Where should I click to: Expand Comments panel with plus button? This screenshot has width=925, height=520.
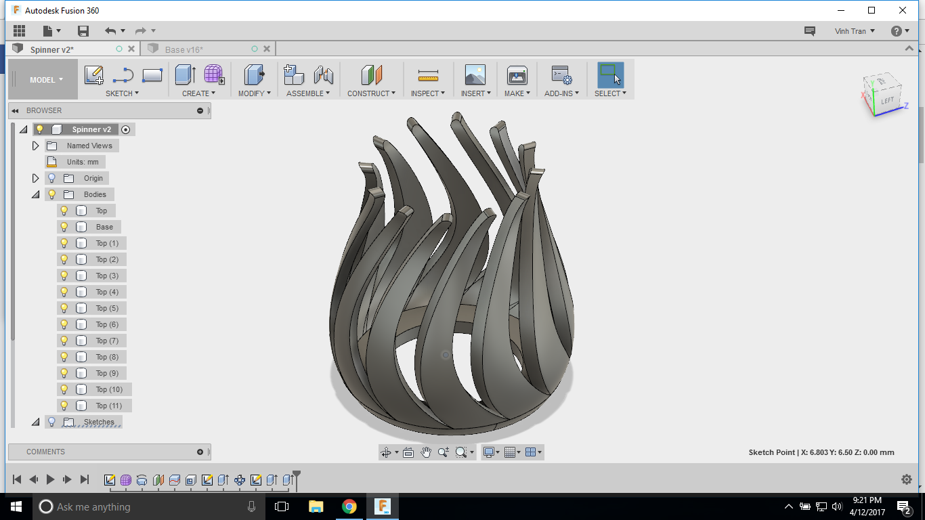(200, 452)
